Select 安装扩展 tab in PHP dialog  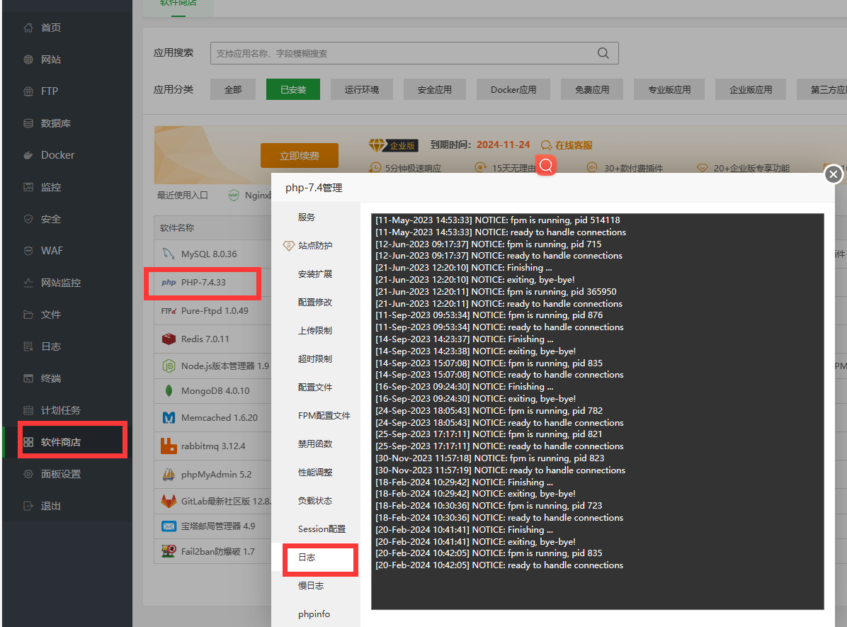pyautogui.click(x=315, y=274)
